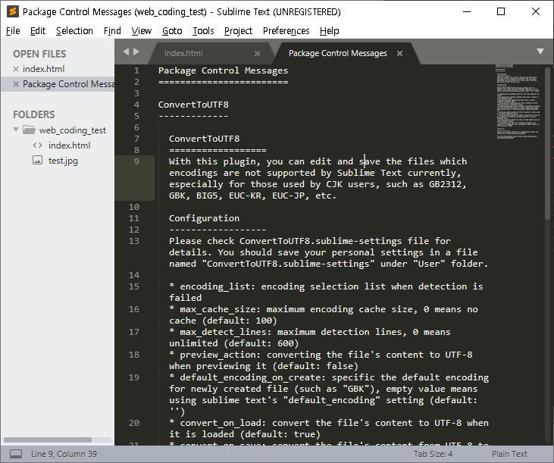The width and height of the screenshot is (554, 463).
Task: Open the Find menu
Action: coord(112,31)
